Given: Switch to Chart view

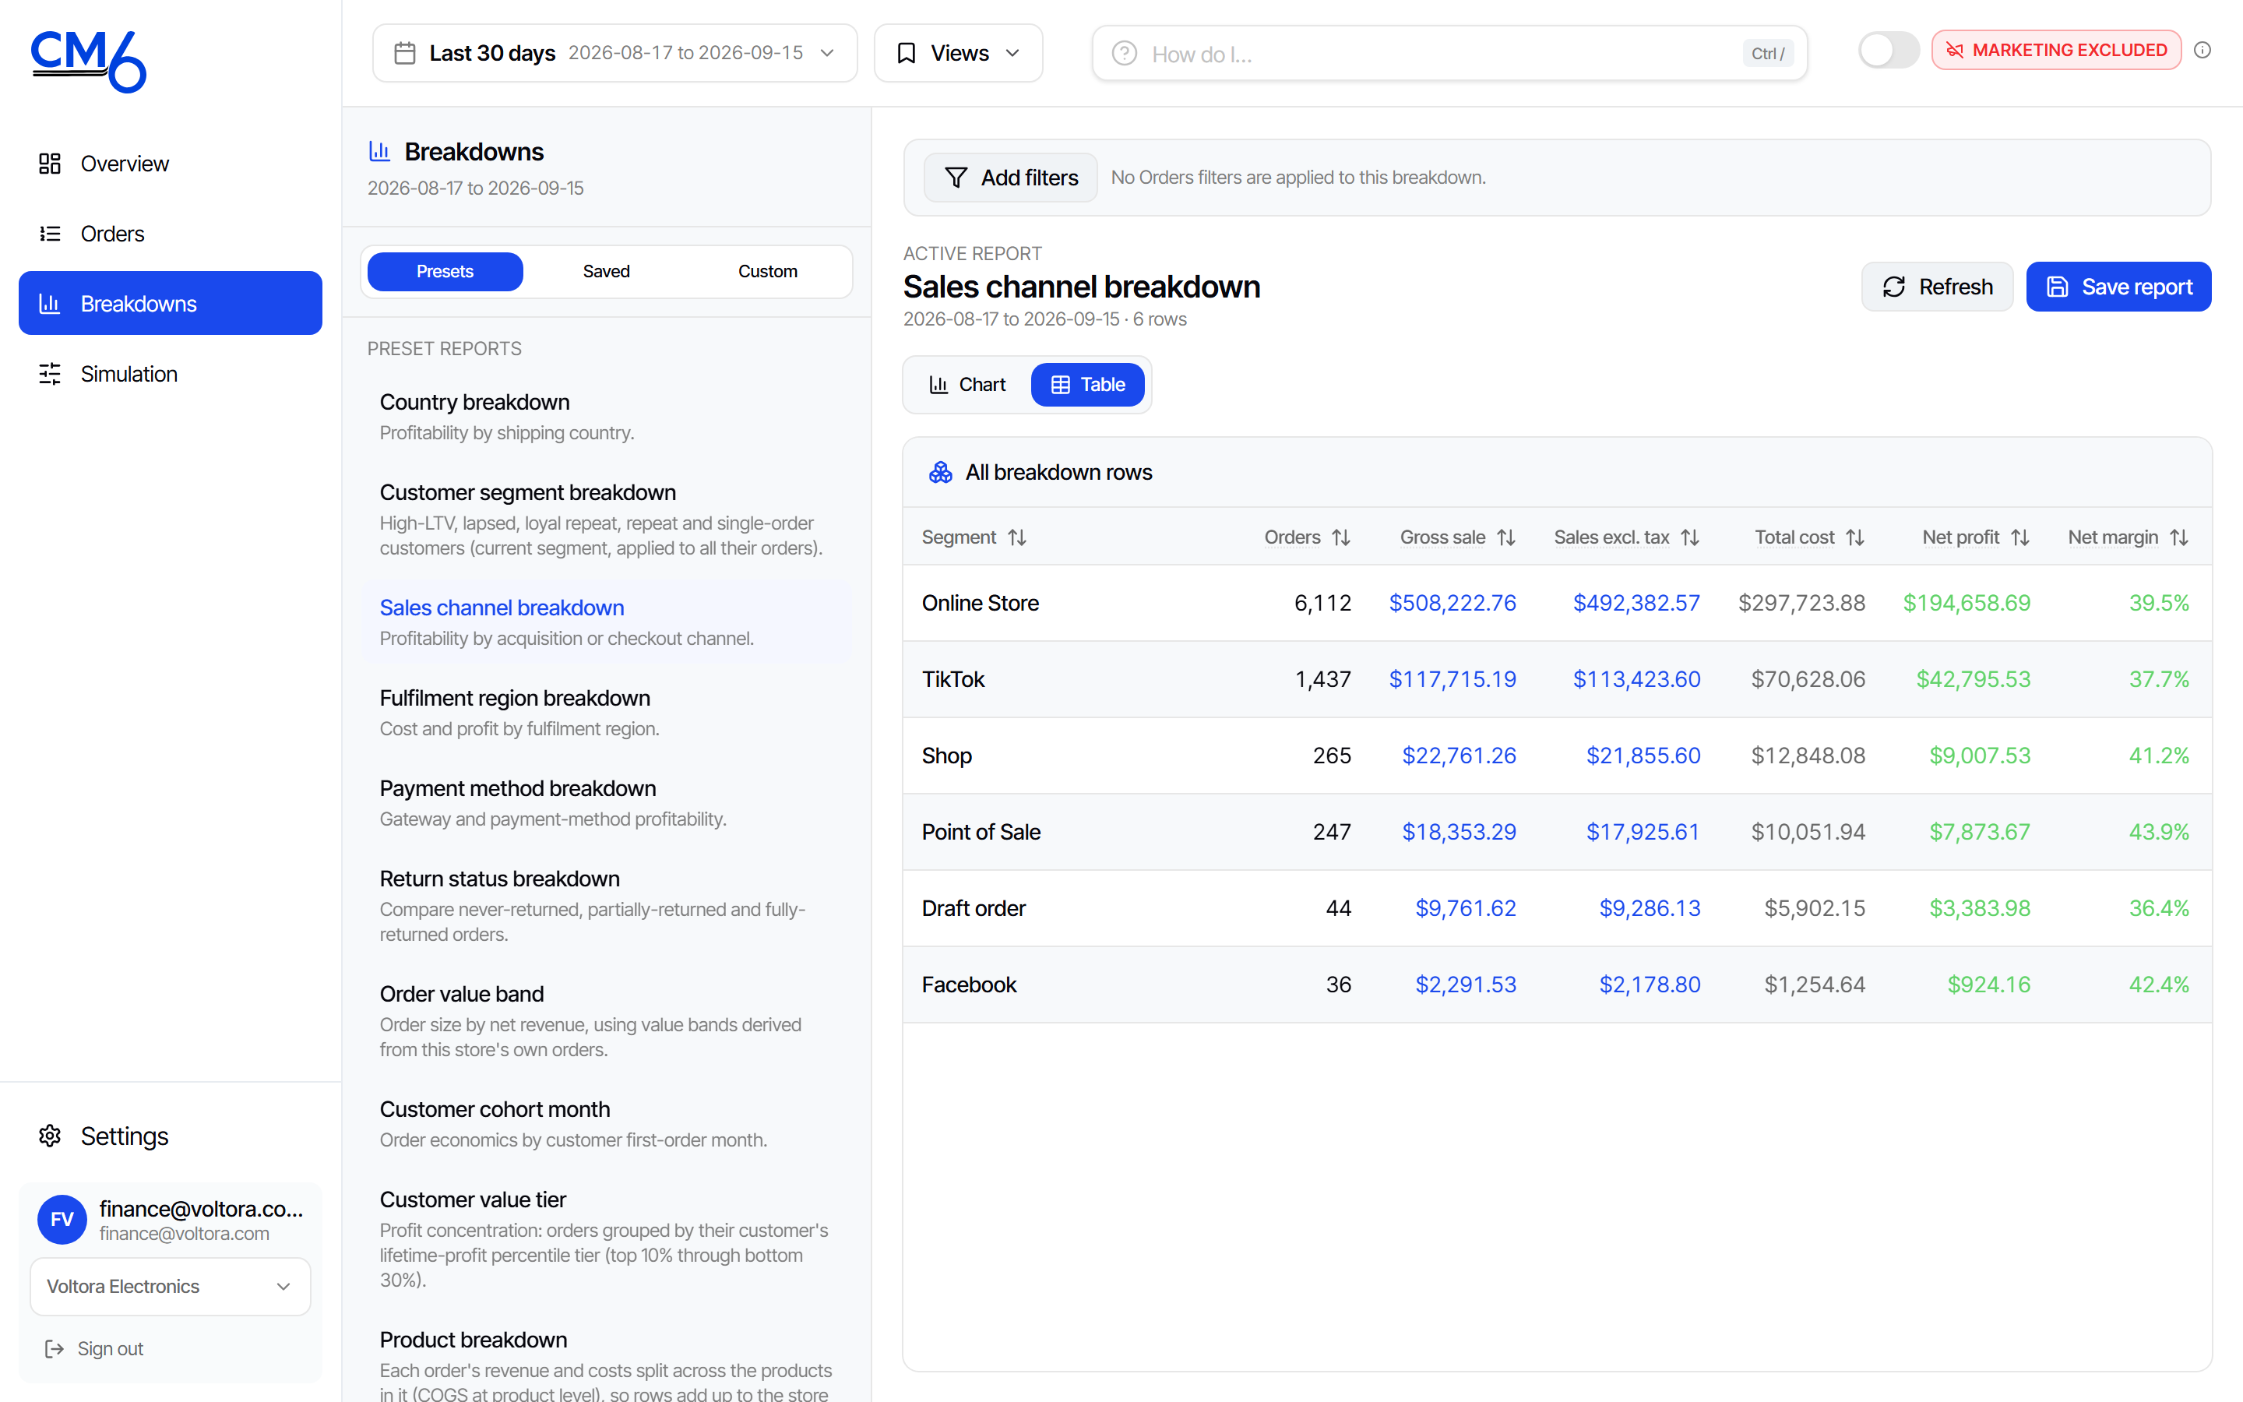Looking at the screenshot, I should click(x=967, y=384).
